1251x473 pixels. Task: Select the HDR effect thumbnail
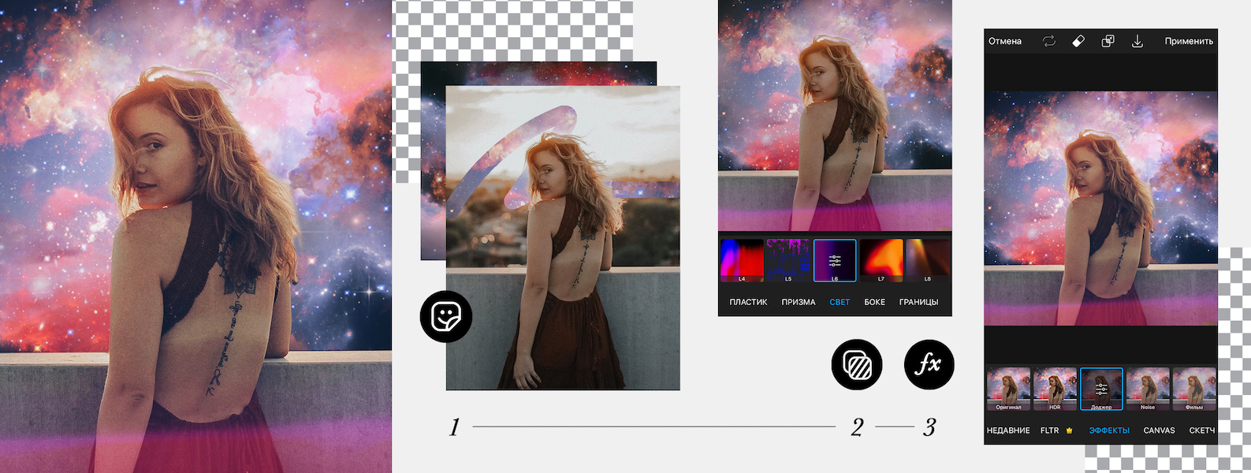pyautogui.click(x=1055, y=389)
